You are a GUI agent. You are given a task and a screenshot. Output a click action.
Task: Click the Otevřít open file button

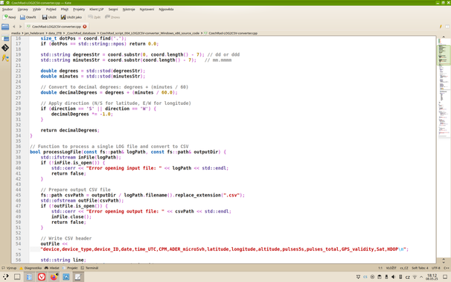pyautogui.click(x=28, y=17)
